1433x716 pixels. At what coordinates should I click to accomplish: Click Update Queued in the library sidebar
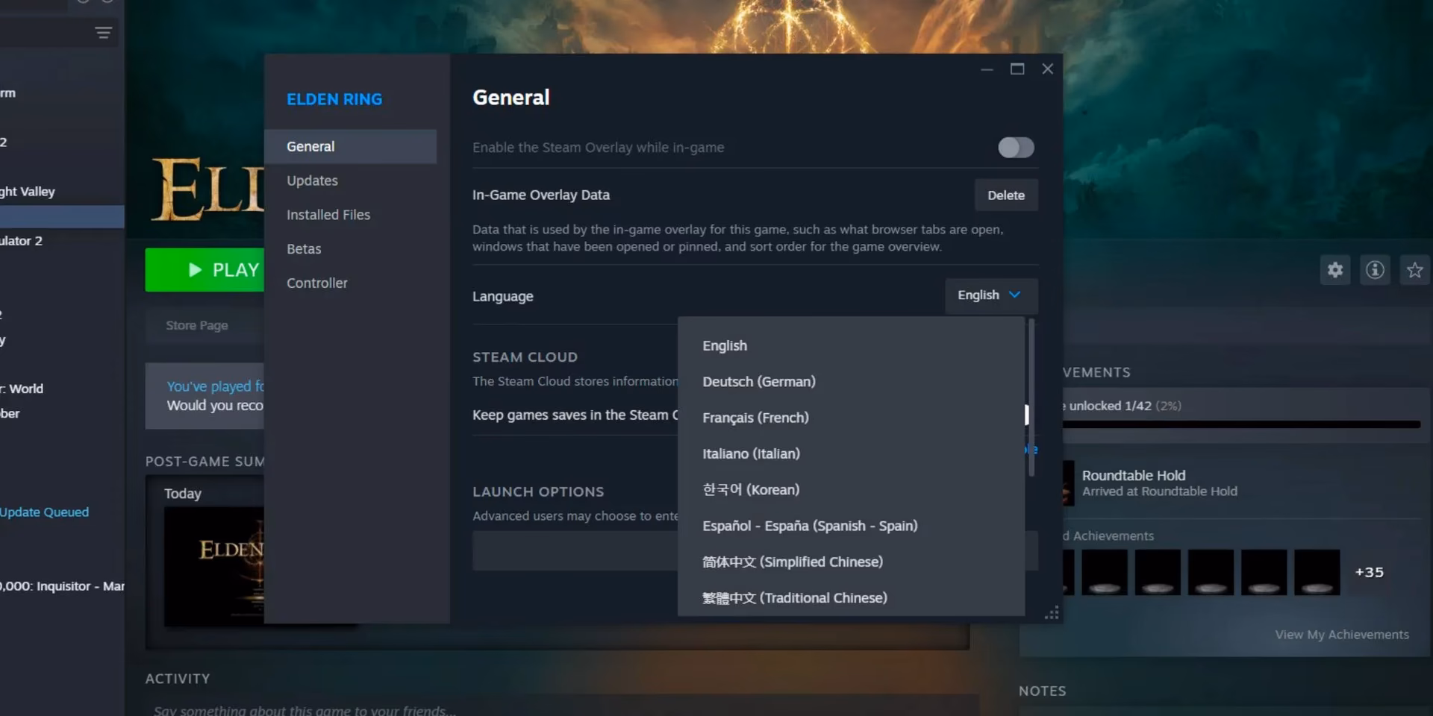point(44,512)
